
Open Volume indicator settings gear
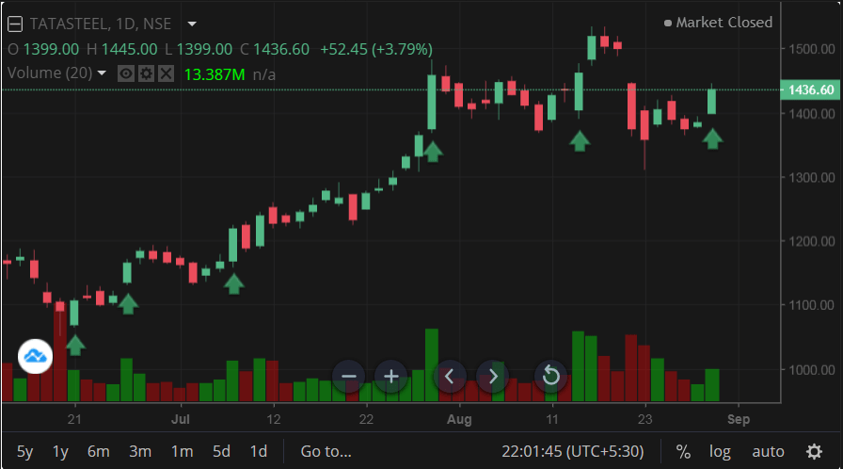coord(146,73)
